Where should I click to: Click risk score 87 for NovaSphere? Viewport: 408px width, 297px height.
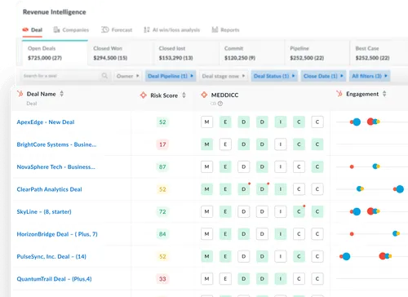pos(162,166)
